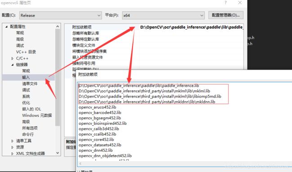Click the help question mark icon

point(226,3)
